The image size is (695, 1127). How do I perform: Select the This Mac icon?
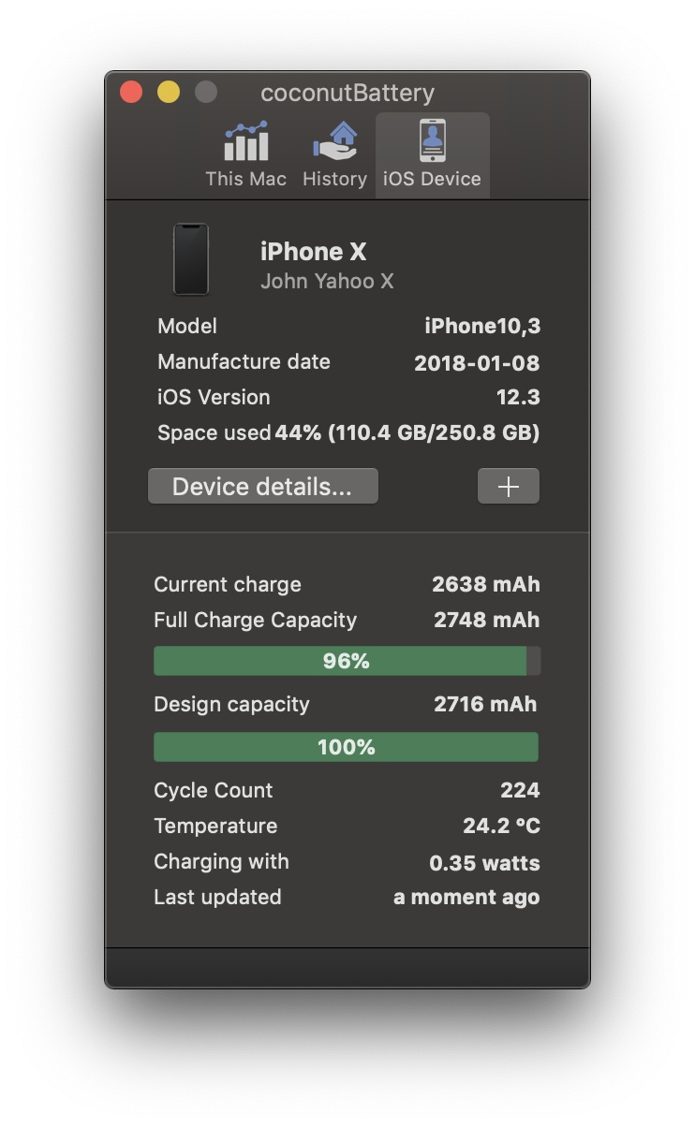pyautogui.click(x=244, y=142)
